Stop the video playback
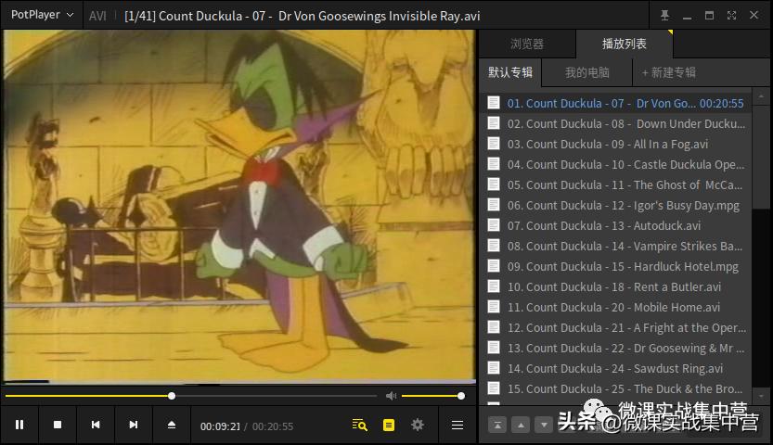This screenshot has width=773, height=445. click(x=58, y=425)
